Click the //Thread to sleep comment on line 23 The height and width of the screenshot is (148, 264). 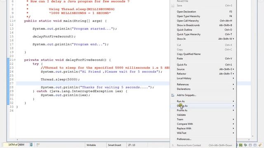pos(105,68)
